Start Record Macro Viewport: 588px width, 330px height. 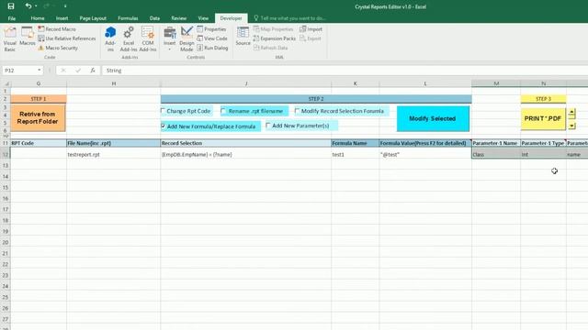coord(57,29)
